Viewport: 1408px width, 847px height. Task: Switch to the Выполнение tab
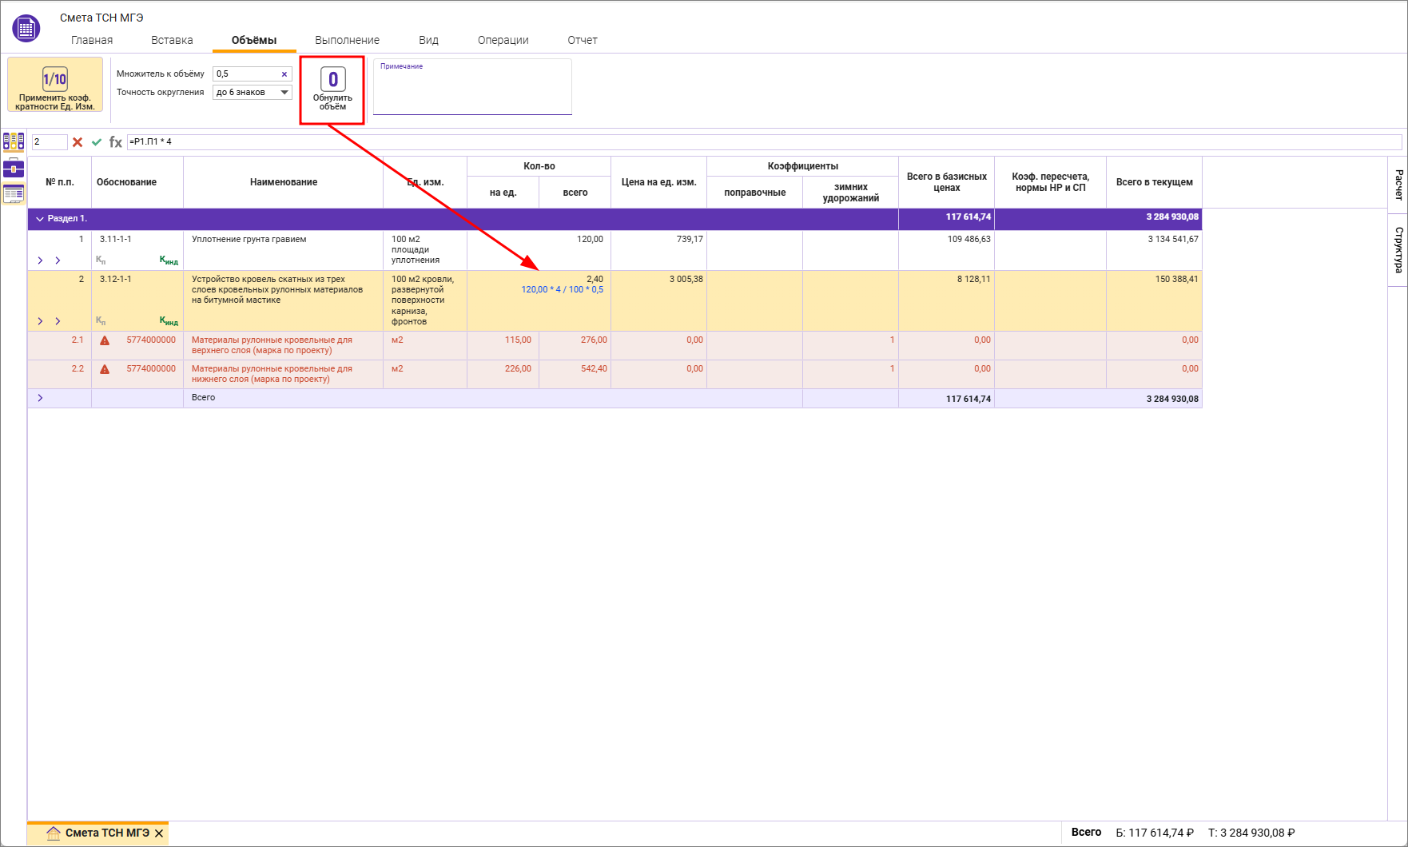[347, 40]
